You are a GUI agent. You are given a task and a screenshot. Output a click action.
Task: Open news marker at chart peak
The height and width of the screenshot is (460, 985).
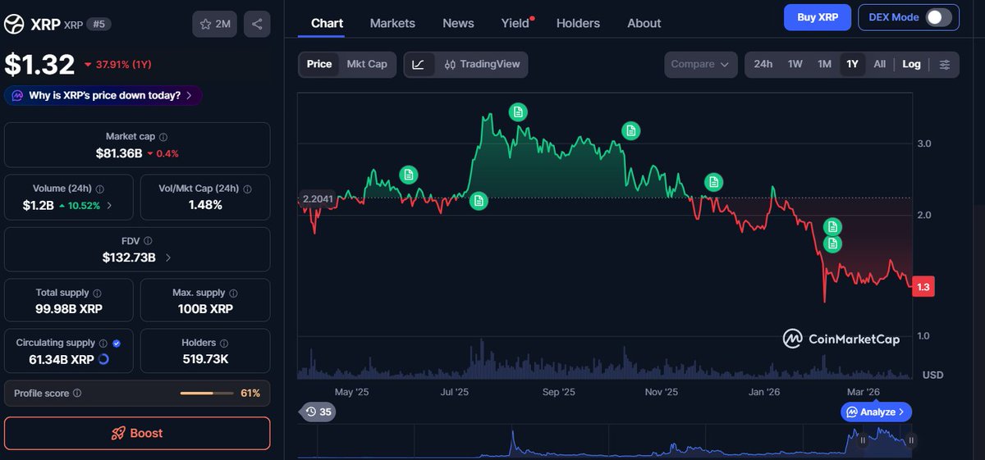pos(517,112)
